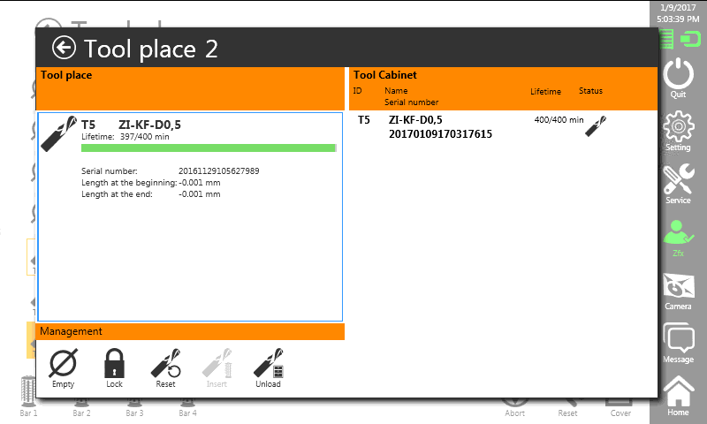Reset the tool lifetime
707x424 pixels.
(x=165, y=367)
